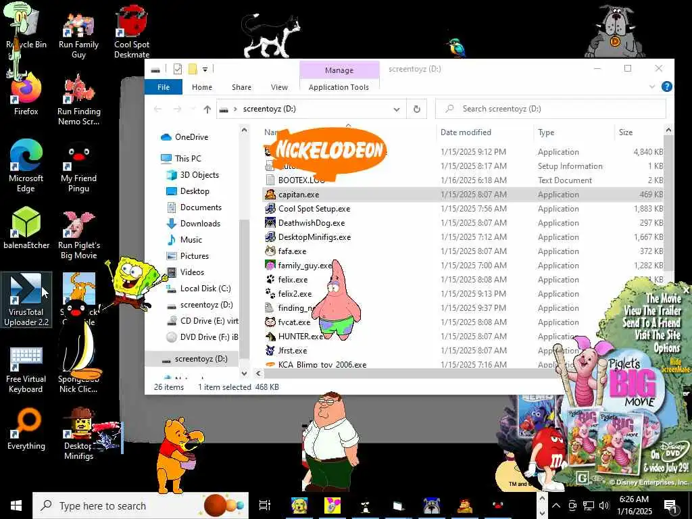Select the Run Finding Nemo desktop shortcut
Image resolution: width=692 pixels, height=519 pixels.
(78, 101)
